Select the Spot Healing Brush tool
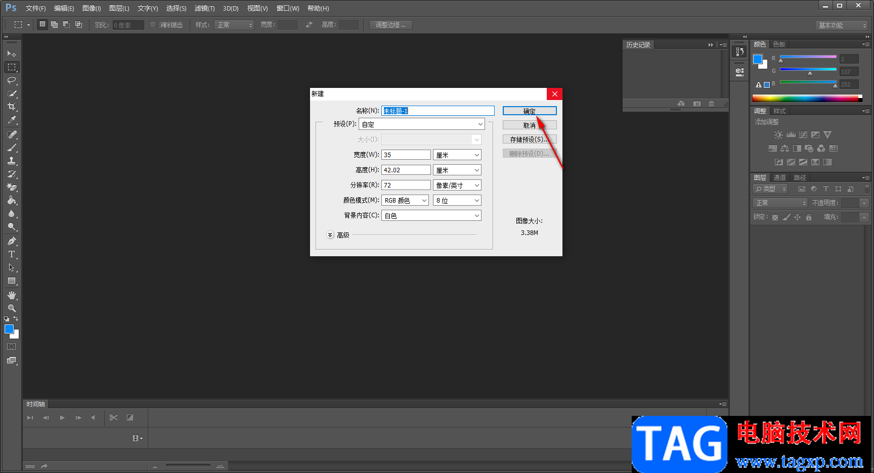This screenshot has width=874, height=473. (x=12, y=134)
